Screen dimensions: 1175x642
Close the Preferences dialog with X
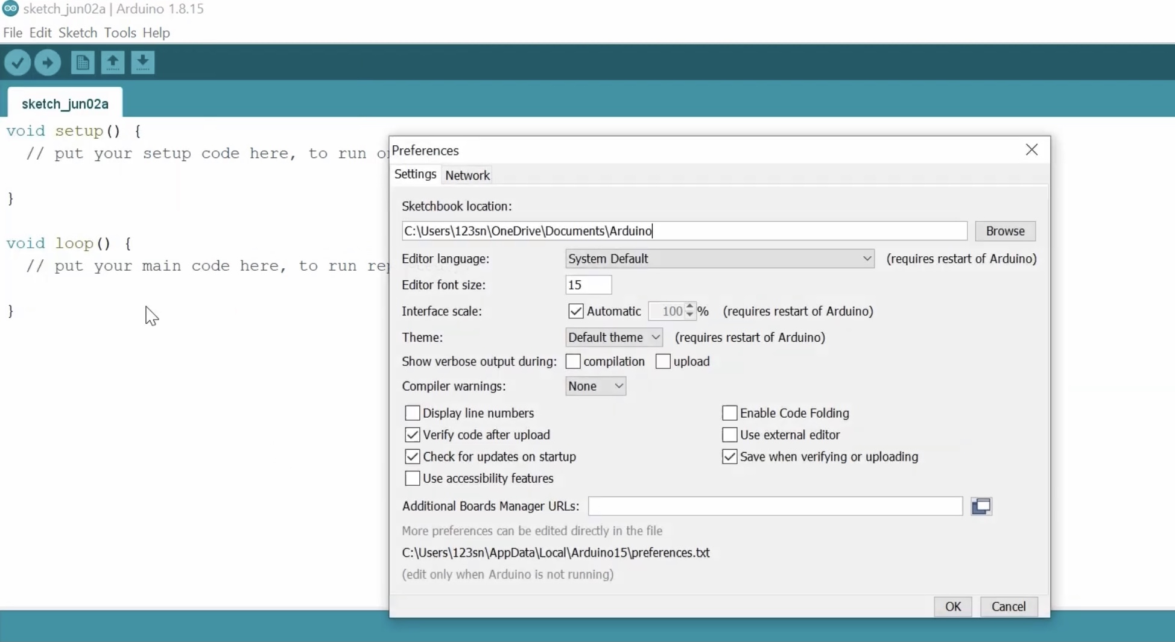[1031, 149]
